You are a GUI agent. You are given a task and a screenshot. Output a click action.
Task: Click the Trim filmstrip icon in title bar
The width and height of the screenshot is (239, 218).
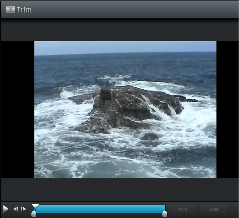coord(11,10)
